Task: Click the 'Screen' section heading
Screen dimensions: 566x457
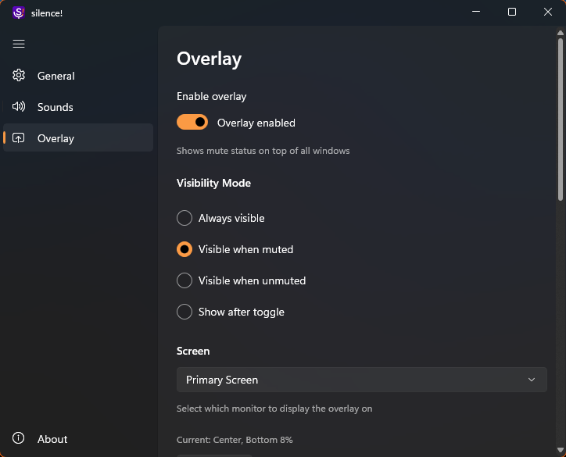Action: point(193,351)
